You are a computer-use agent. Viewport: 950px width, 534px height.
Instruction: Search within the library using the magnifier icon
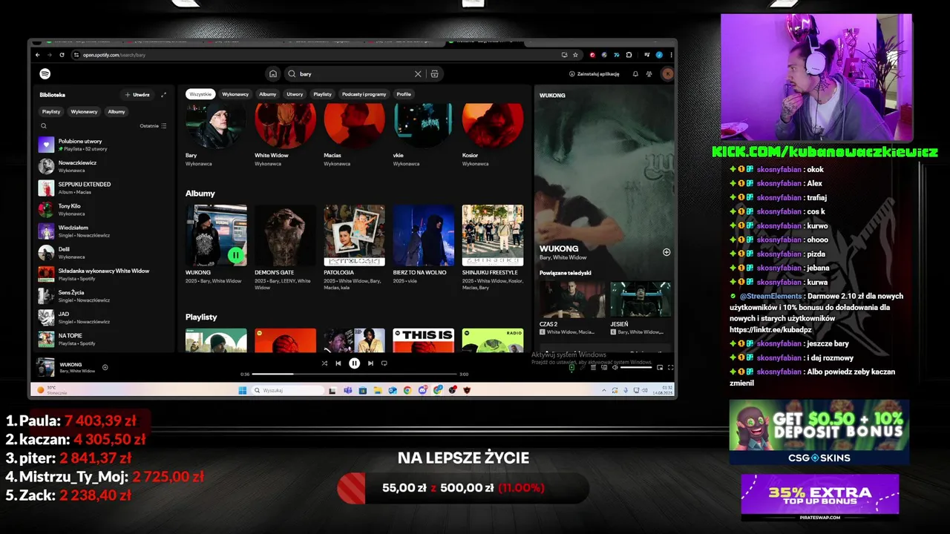point(44,125)
